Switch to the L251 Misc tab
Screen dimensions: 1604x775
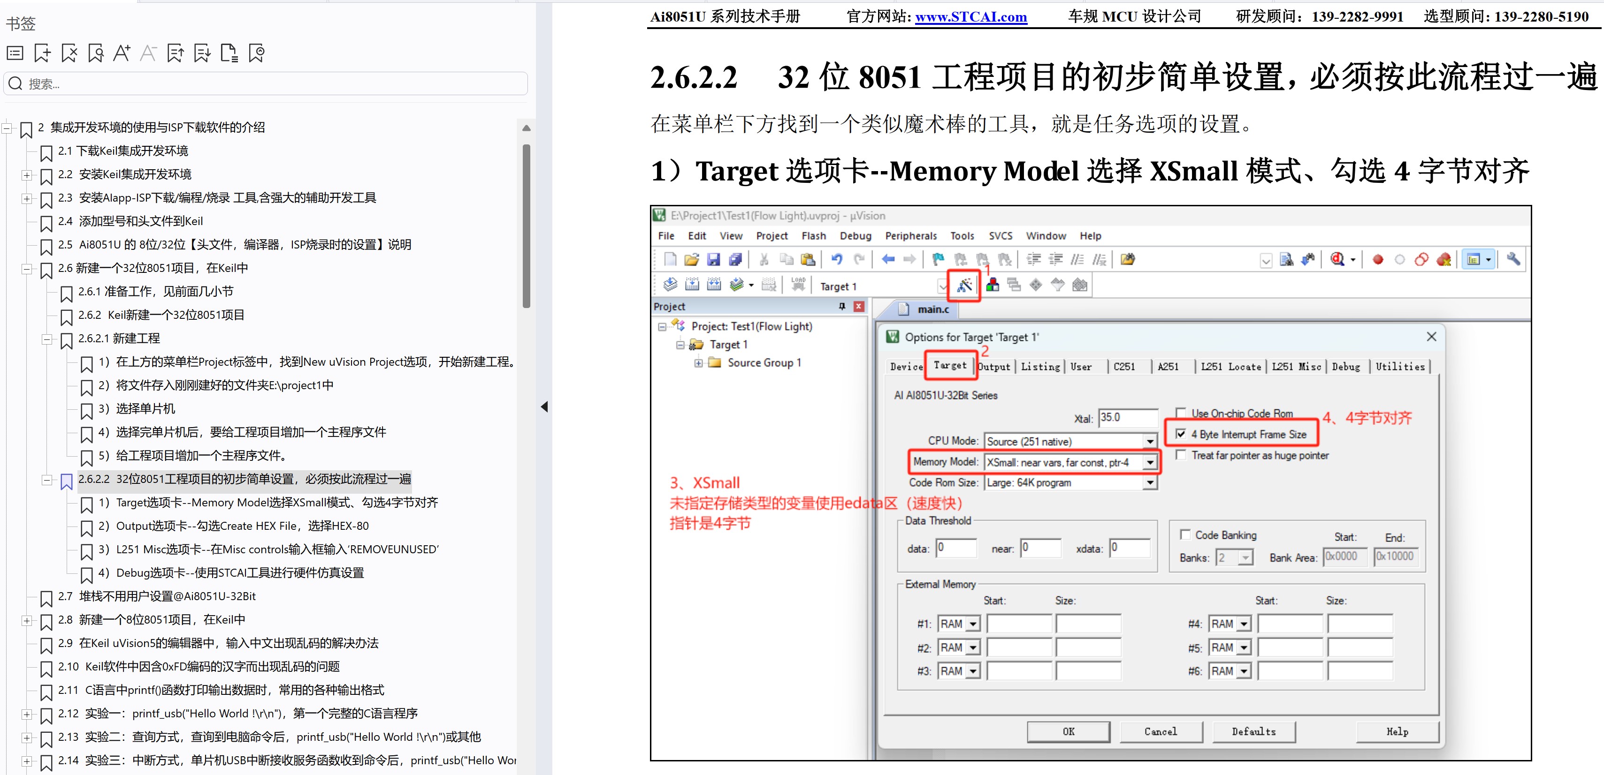pos(1296,367)
